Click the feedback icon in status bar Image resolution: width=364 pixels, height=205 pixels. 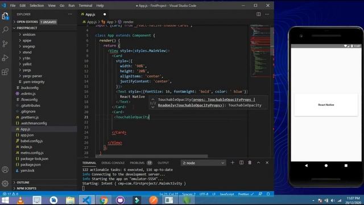coord(260,194)
